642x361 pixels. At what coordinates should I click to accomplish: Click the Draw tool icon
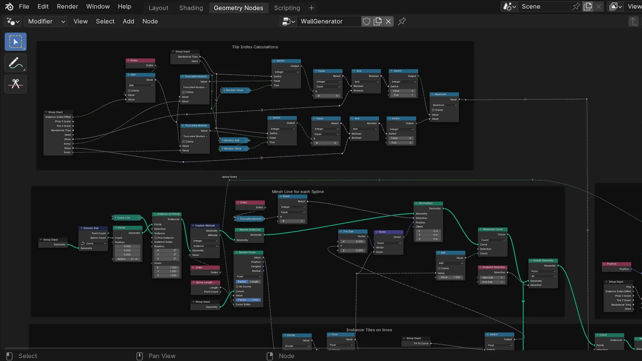pyautogui.click(x=15, y=63)
